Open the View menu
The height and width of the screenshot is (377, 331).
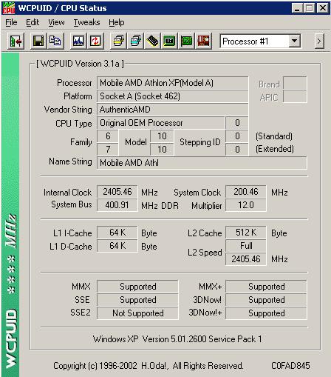(x=56, y=22)
